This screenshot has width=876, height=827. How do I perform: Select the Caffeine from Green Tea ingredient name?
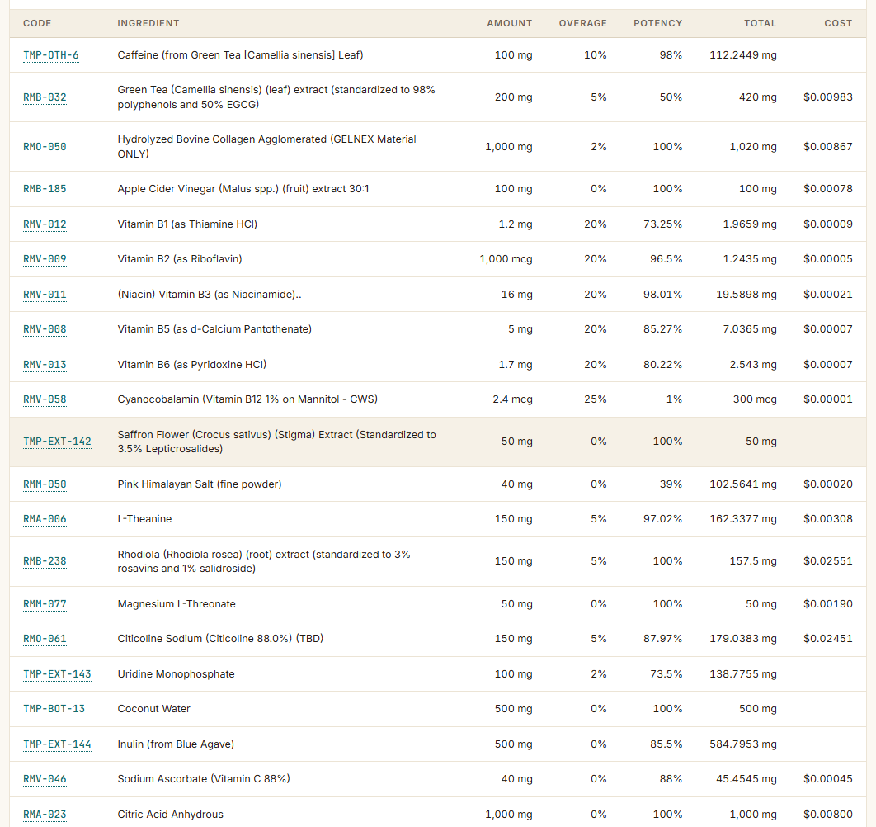tap(240, 54)
